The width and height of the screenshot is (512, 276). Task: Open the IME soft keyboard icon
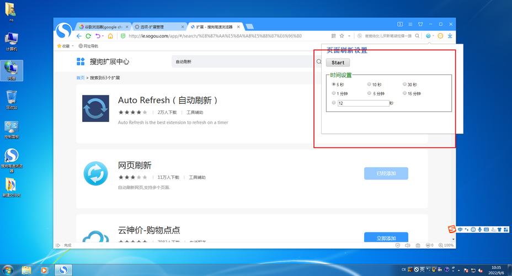tap(486, 230)
